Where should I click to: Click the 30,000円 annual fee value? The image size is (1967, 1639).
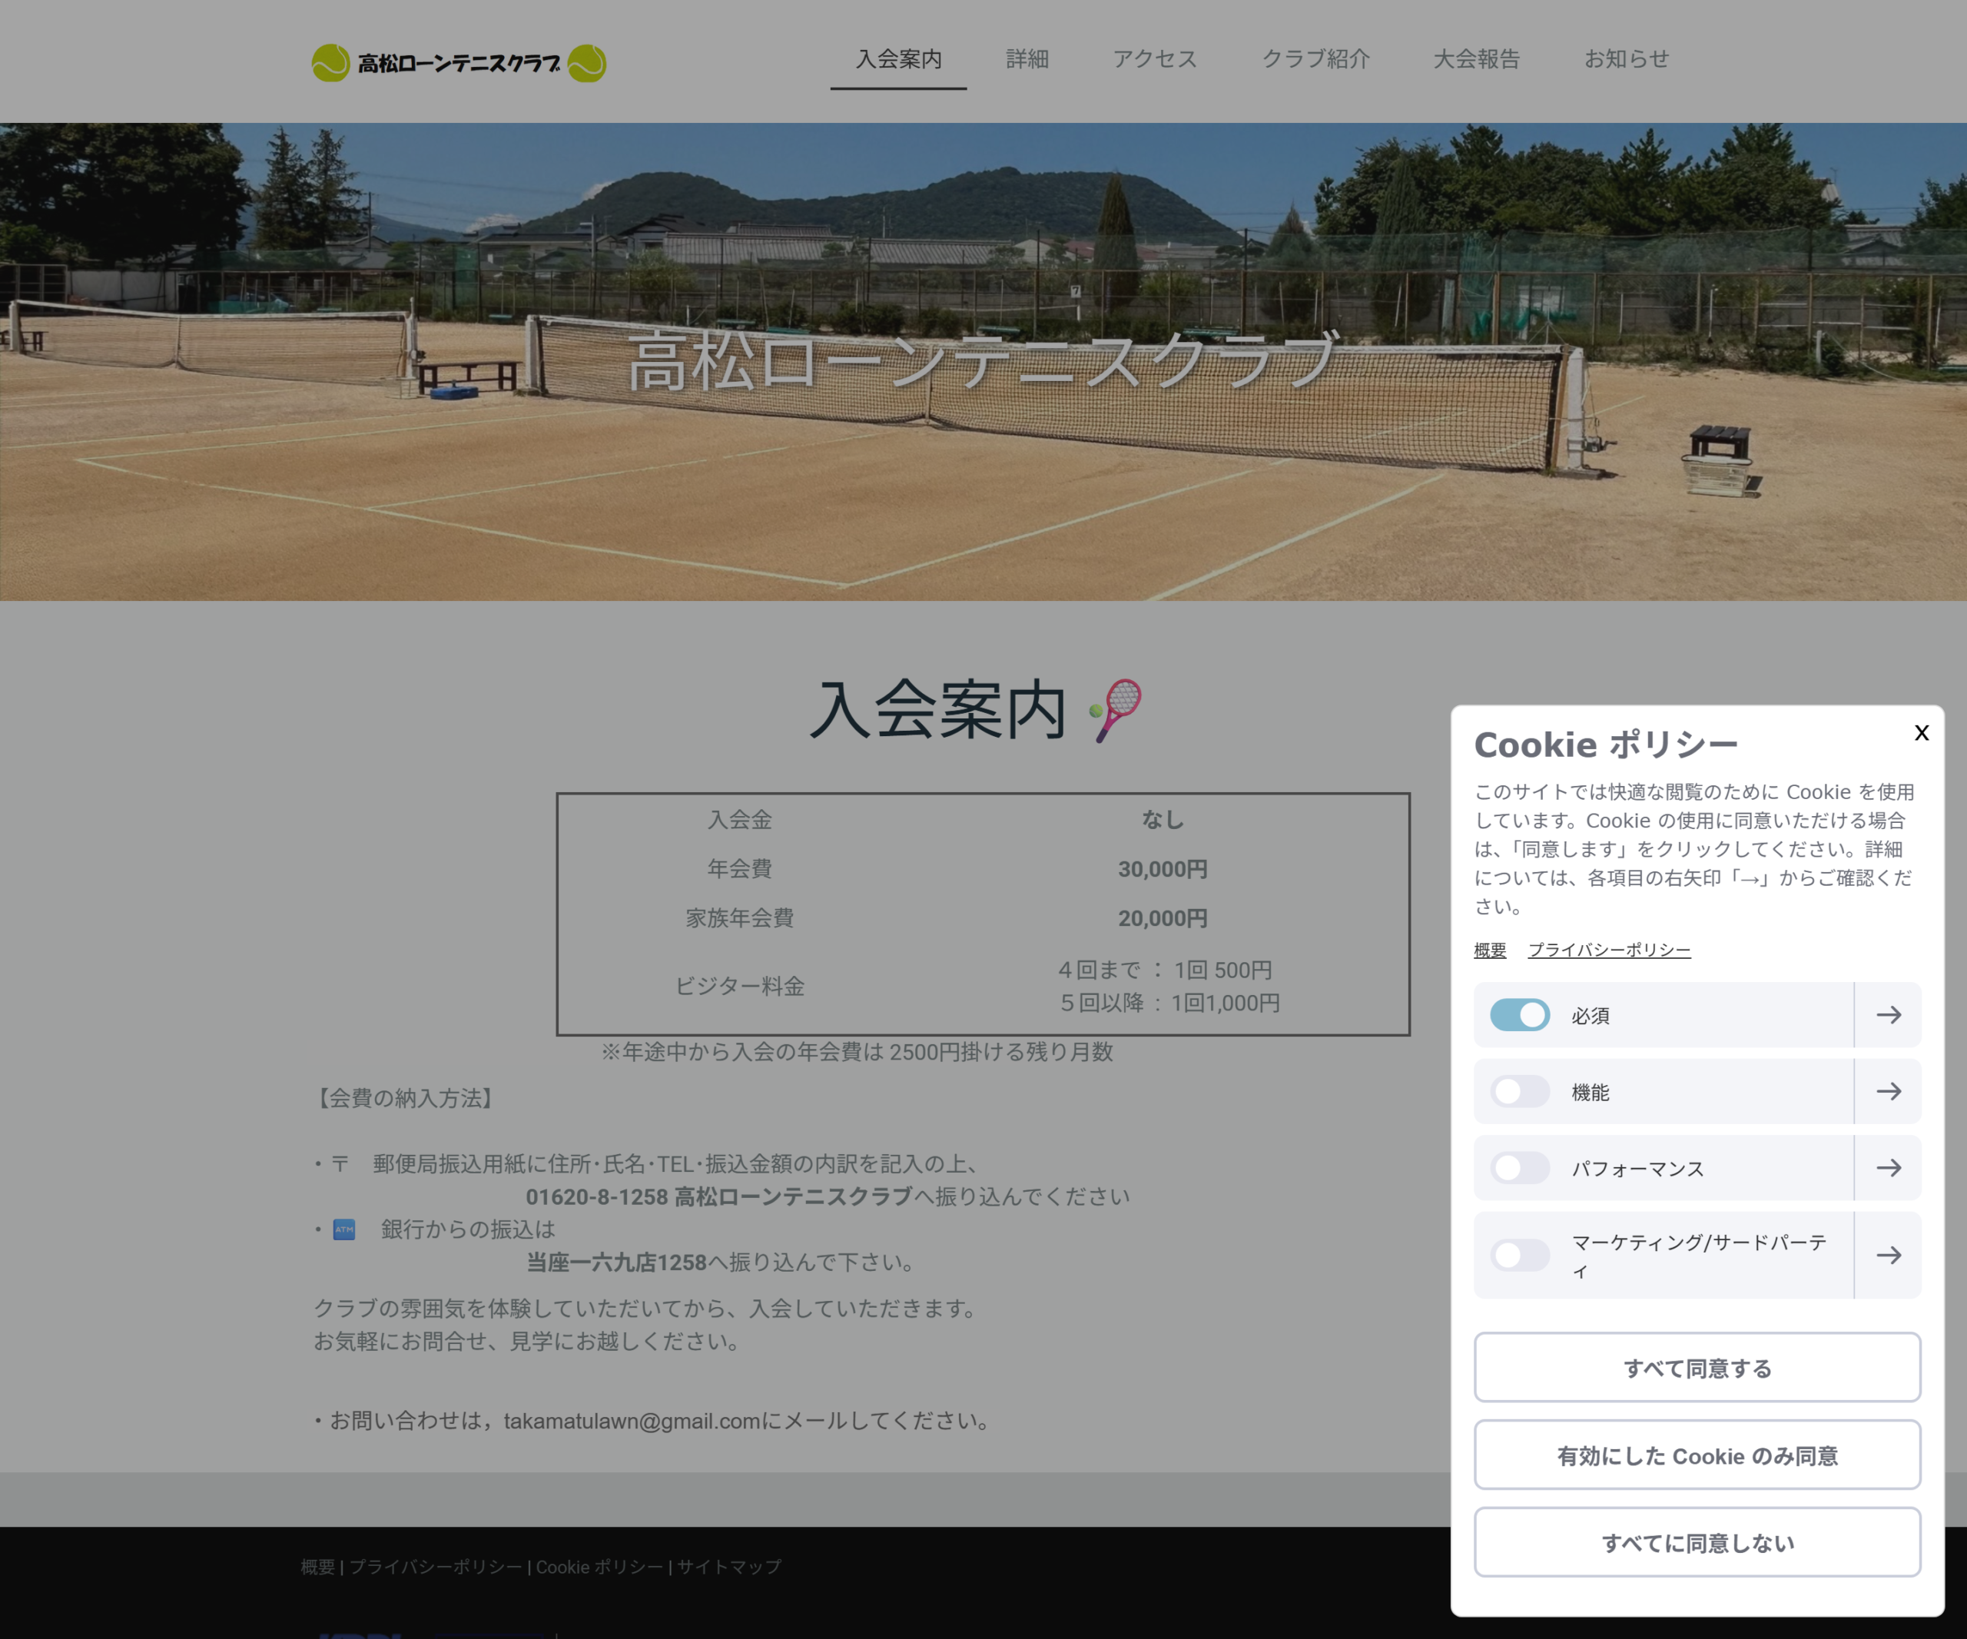click(1163, 868)
